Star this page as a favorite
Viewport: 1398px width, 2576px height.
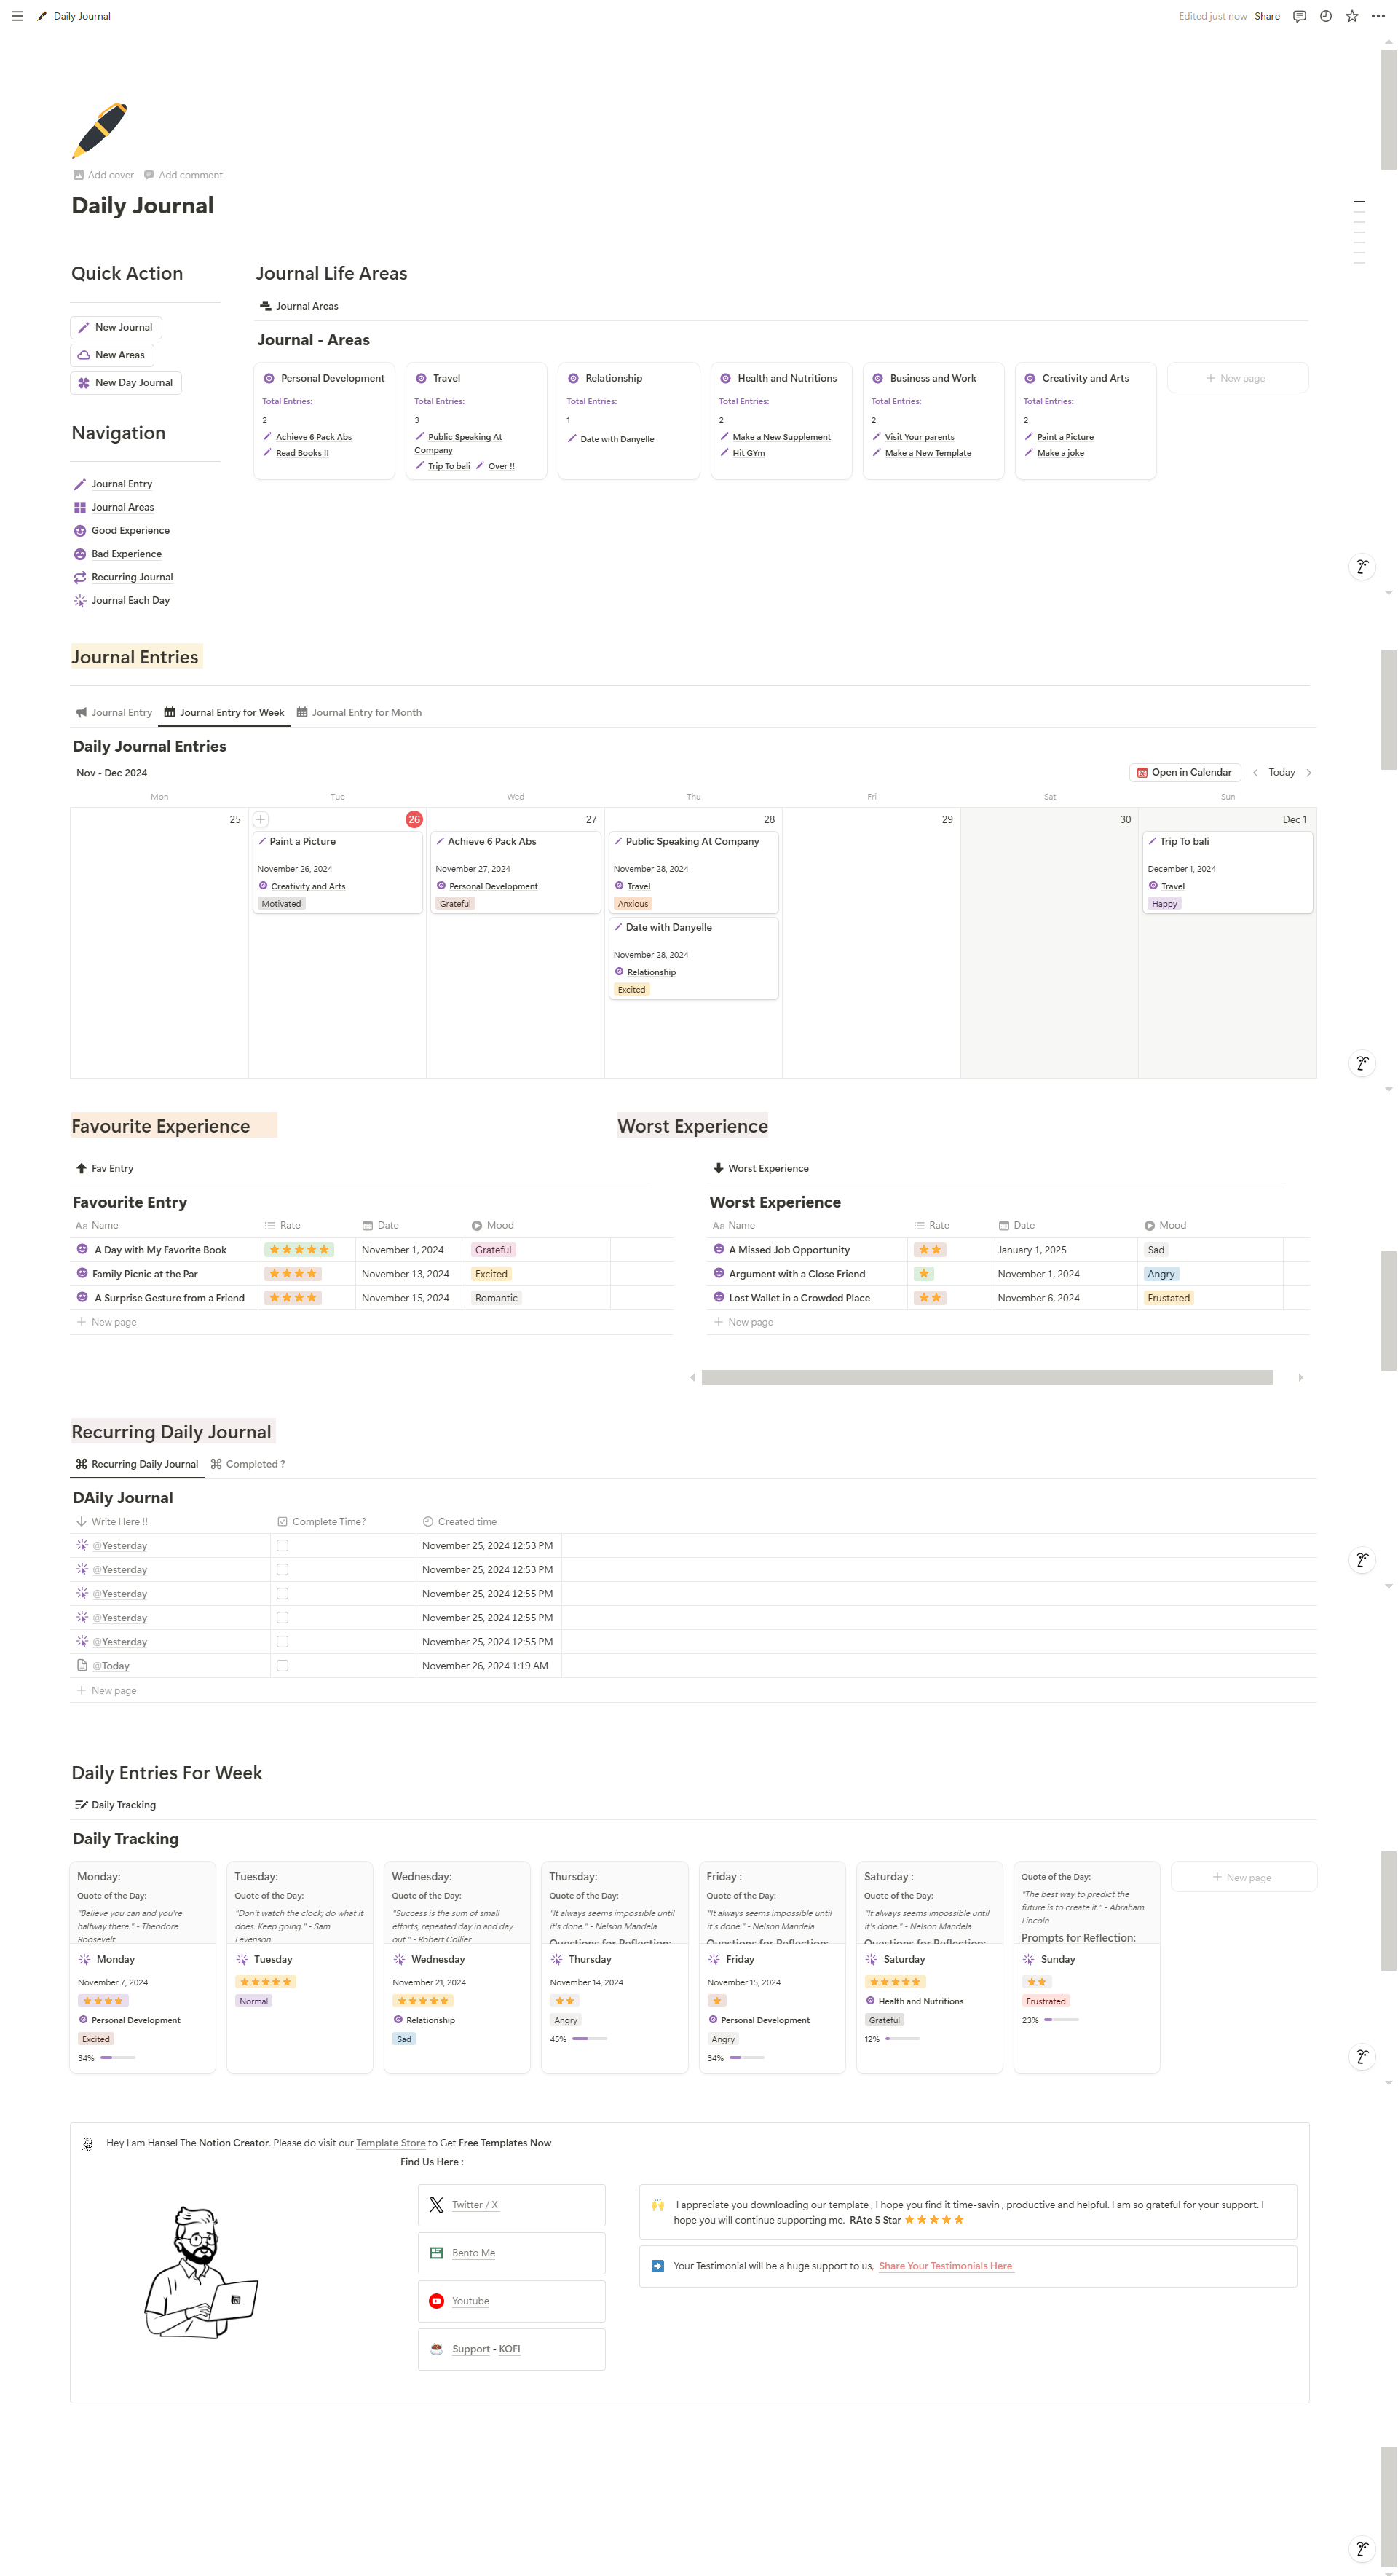1351,16
